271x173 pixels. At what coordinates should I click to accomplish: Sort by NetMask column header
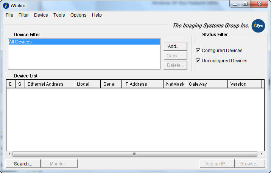pos(174,84)
